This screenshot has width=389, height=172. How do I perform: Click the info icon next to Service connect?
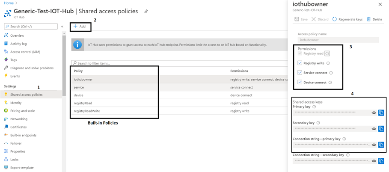(x=331, y=73)
